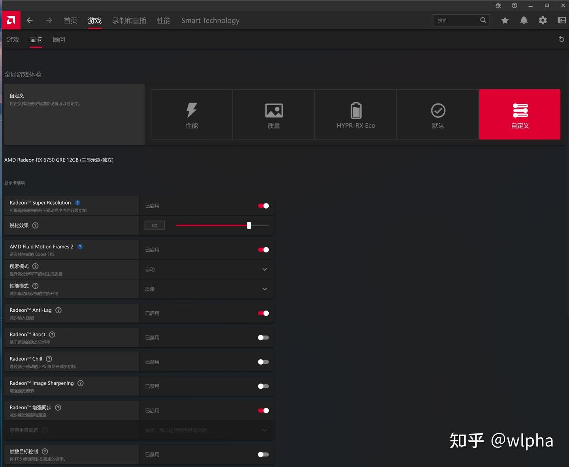Open notifications bell icon

click(524, 21)
